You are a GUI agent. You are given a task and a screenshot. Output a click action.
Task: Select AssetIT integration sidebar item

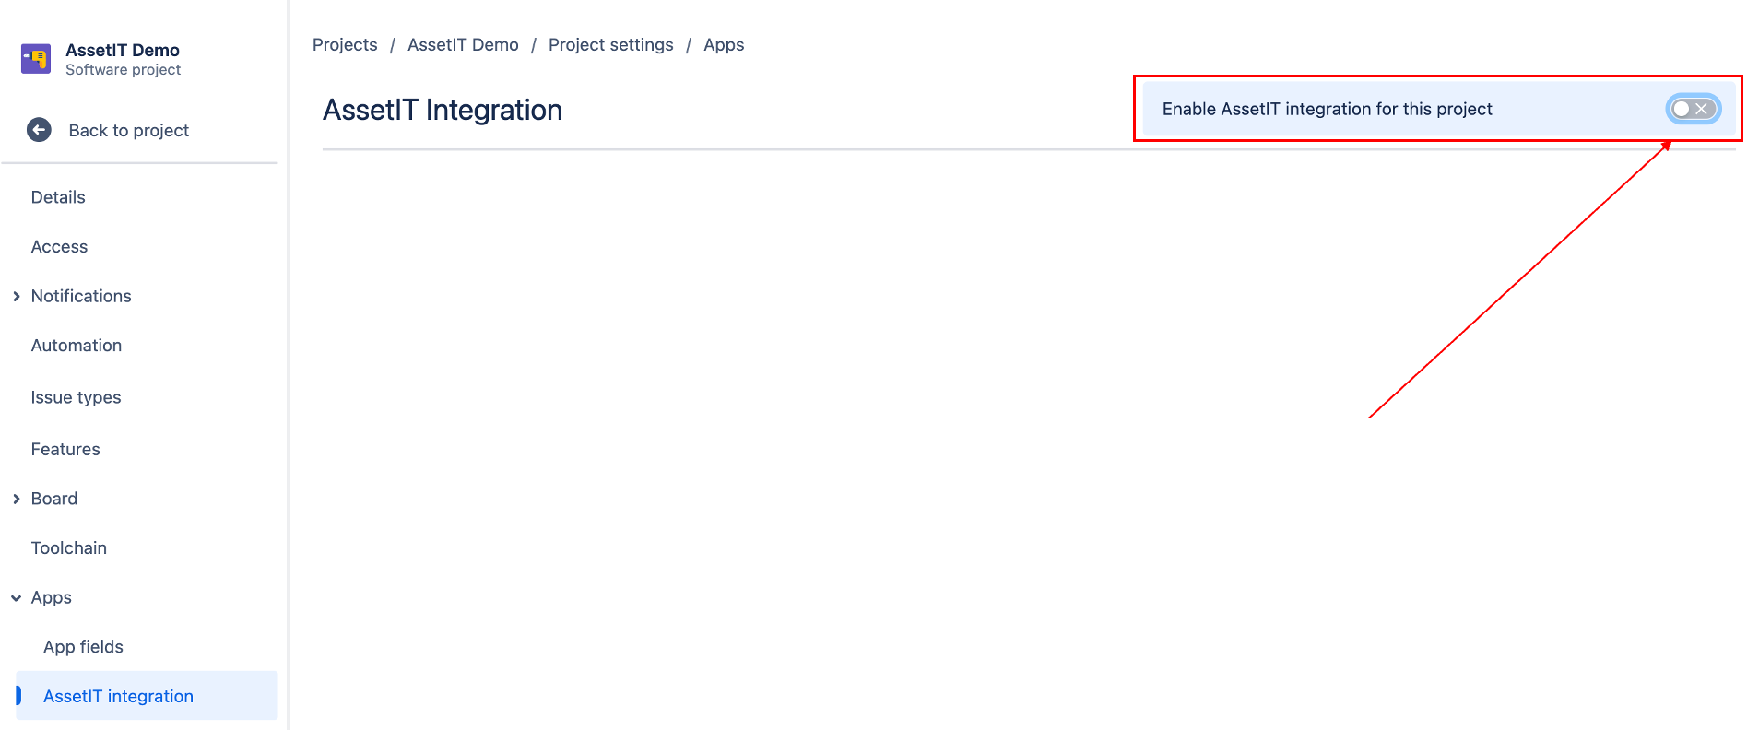(x=118, y=697)
